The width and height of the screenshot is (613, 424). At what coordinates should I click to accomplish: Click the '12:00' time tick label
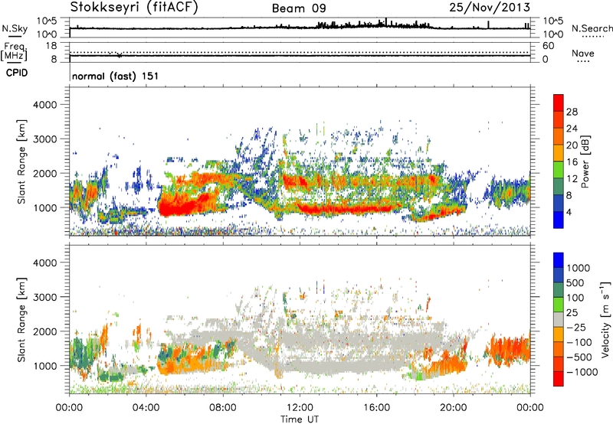[300, 407]
